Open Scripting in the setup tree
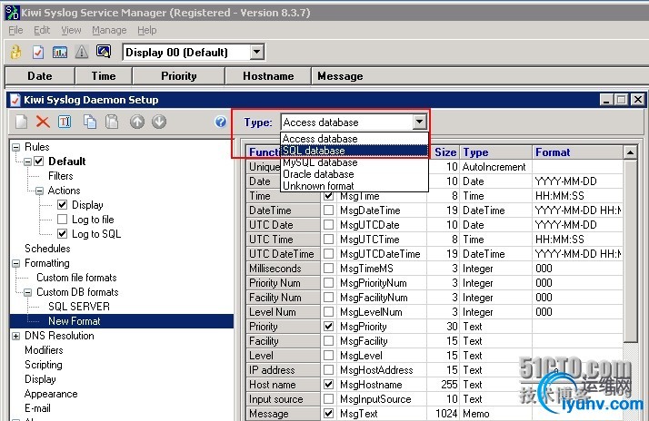 coord(44,365)
